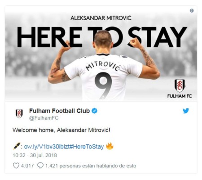Click the 'Welcome home, Aleksandar Mitrović!' text
Screen dimensions: 202x180
point(61,130)
